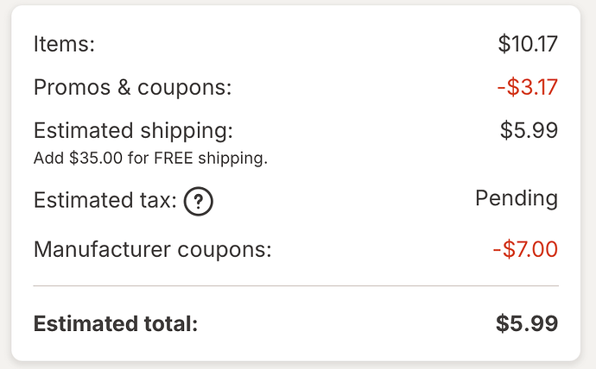Select the Manufacturer coupons label

tap(152, 250)
